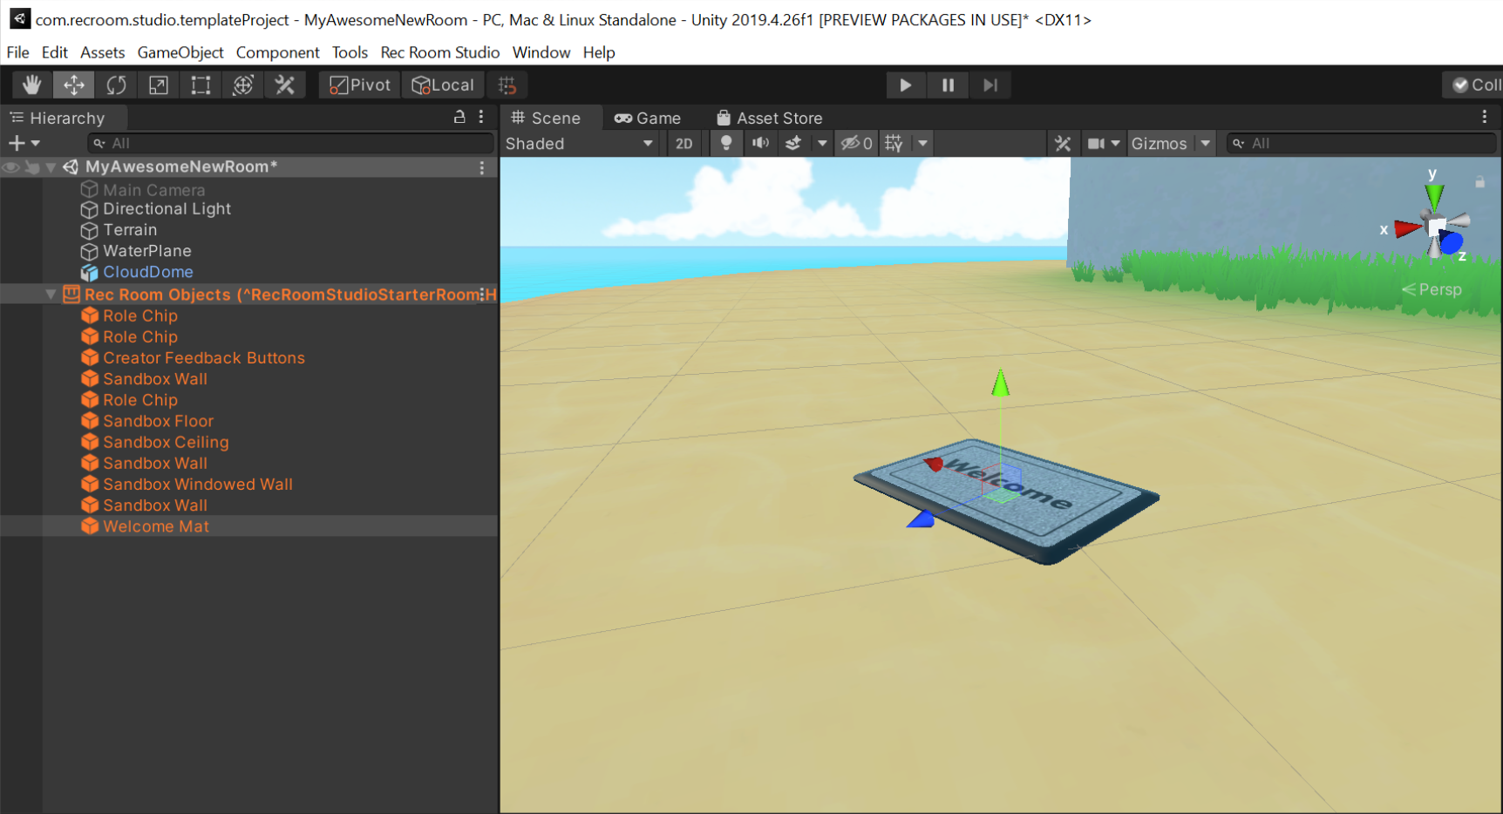This screenshot has height=814, width=1503.
Task: Switch to the Asset Store tab
Action: tap(769, 118)
